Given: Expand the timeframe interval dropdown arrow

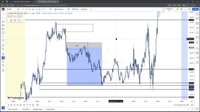Looking at the screenshot, I should pos(47,9).
